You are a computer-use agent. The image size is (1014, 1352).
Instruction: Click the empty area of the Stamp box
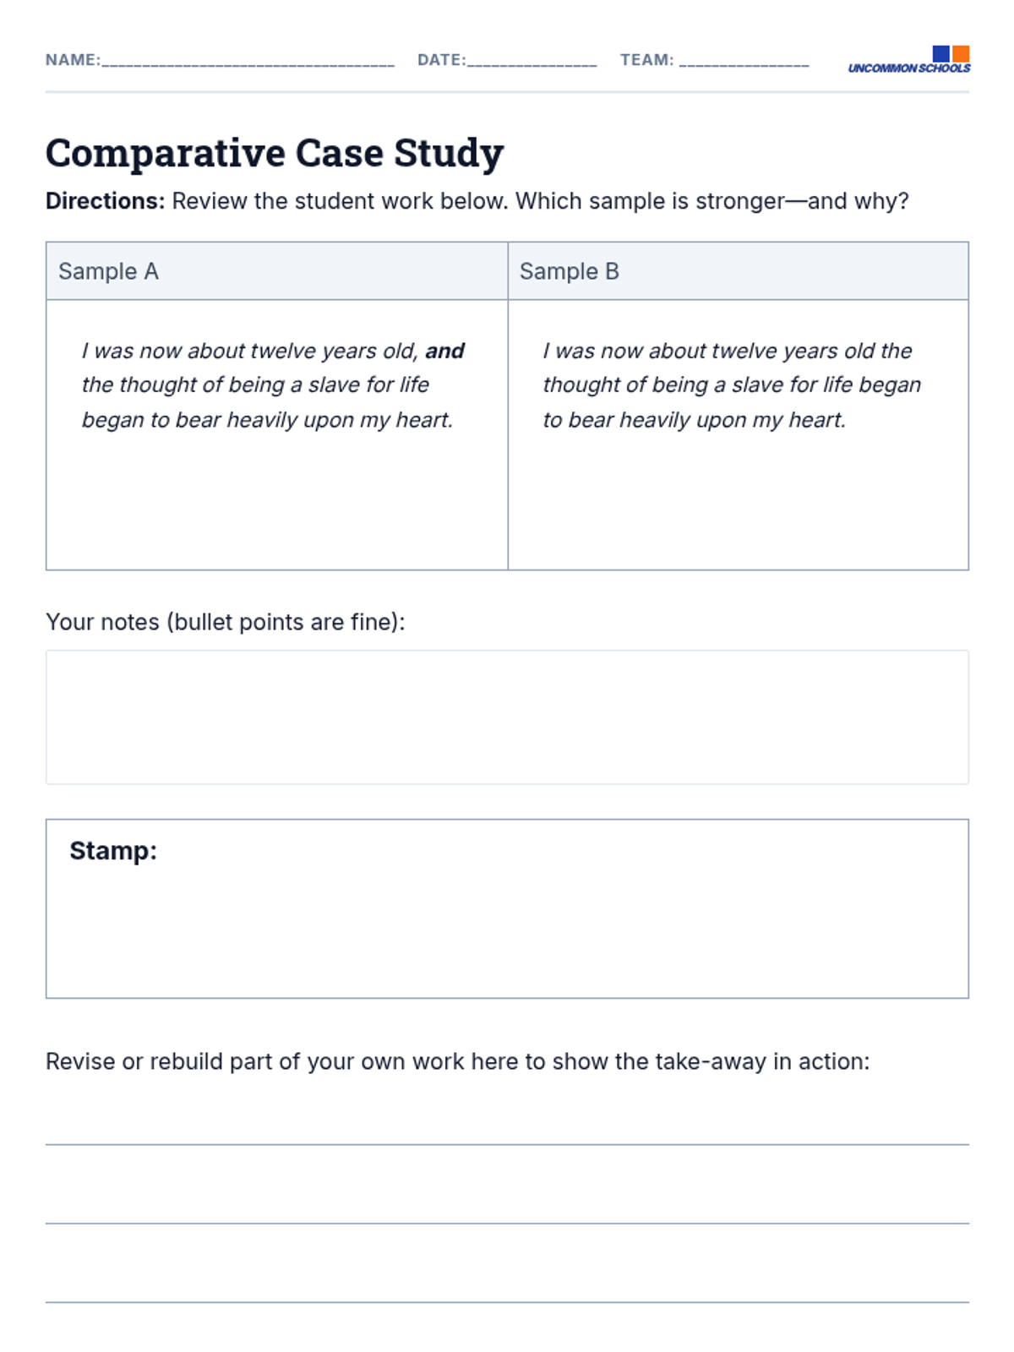507,929
